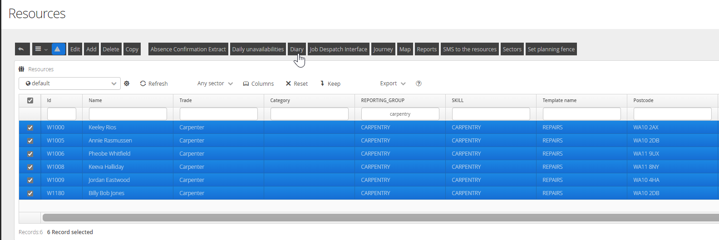Uncheck the row W1000 checkbox

(x=30, y=127)
